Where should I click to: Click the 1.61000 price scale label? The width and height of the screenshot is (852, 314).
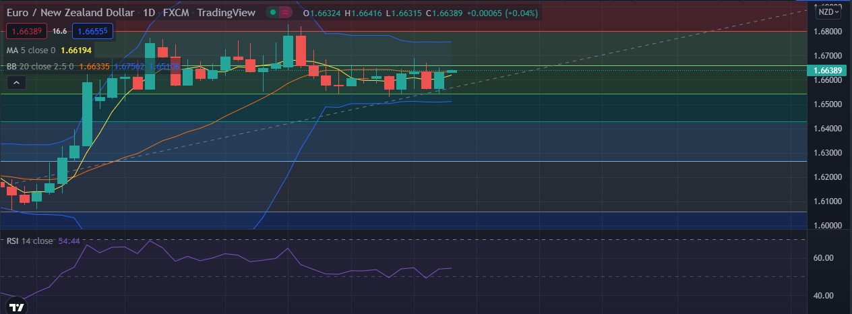pyautogui.click(x=828, y=201)
